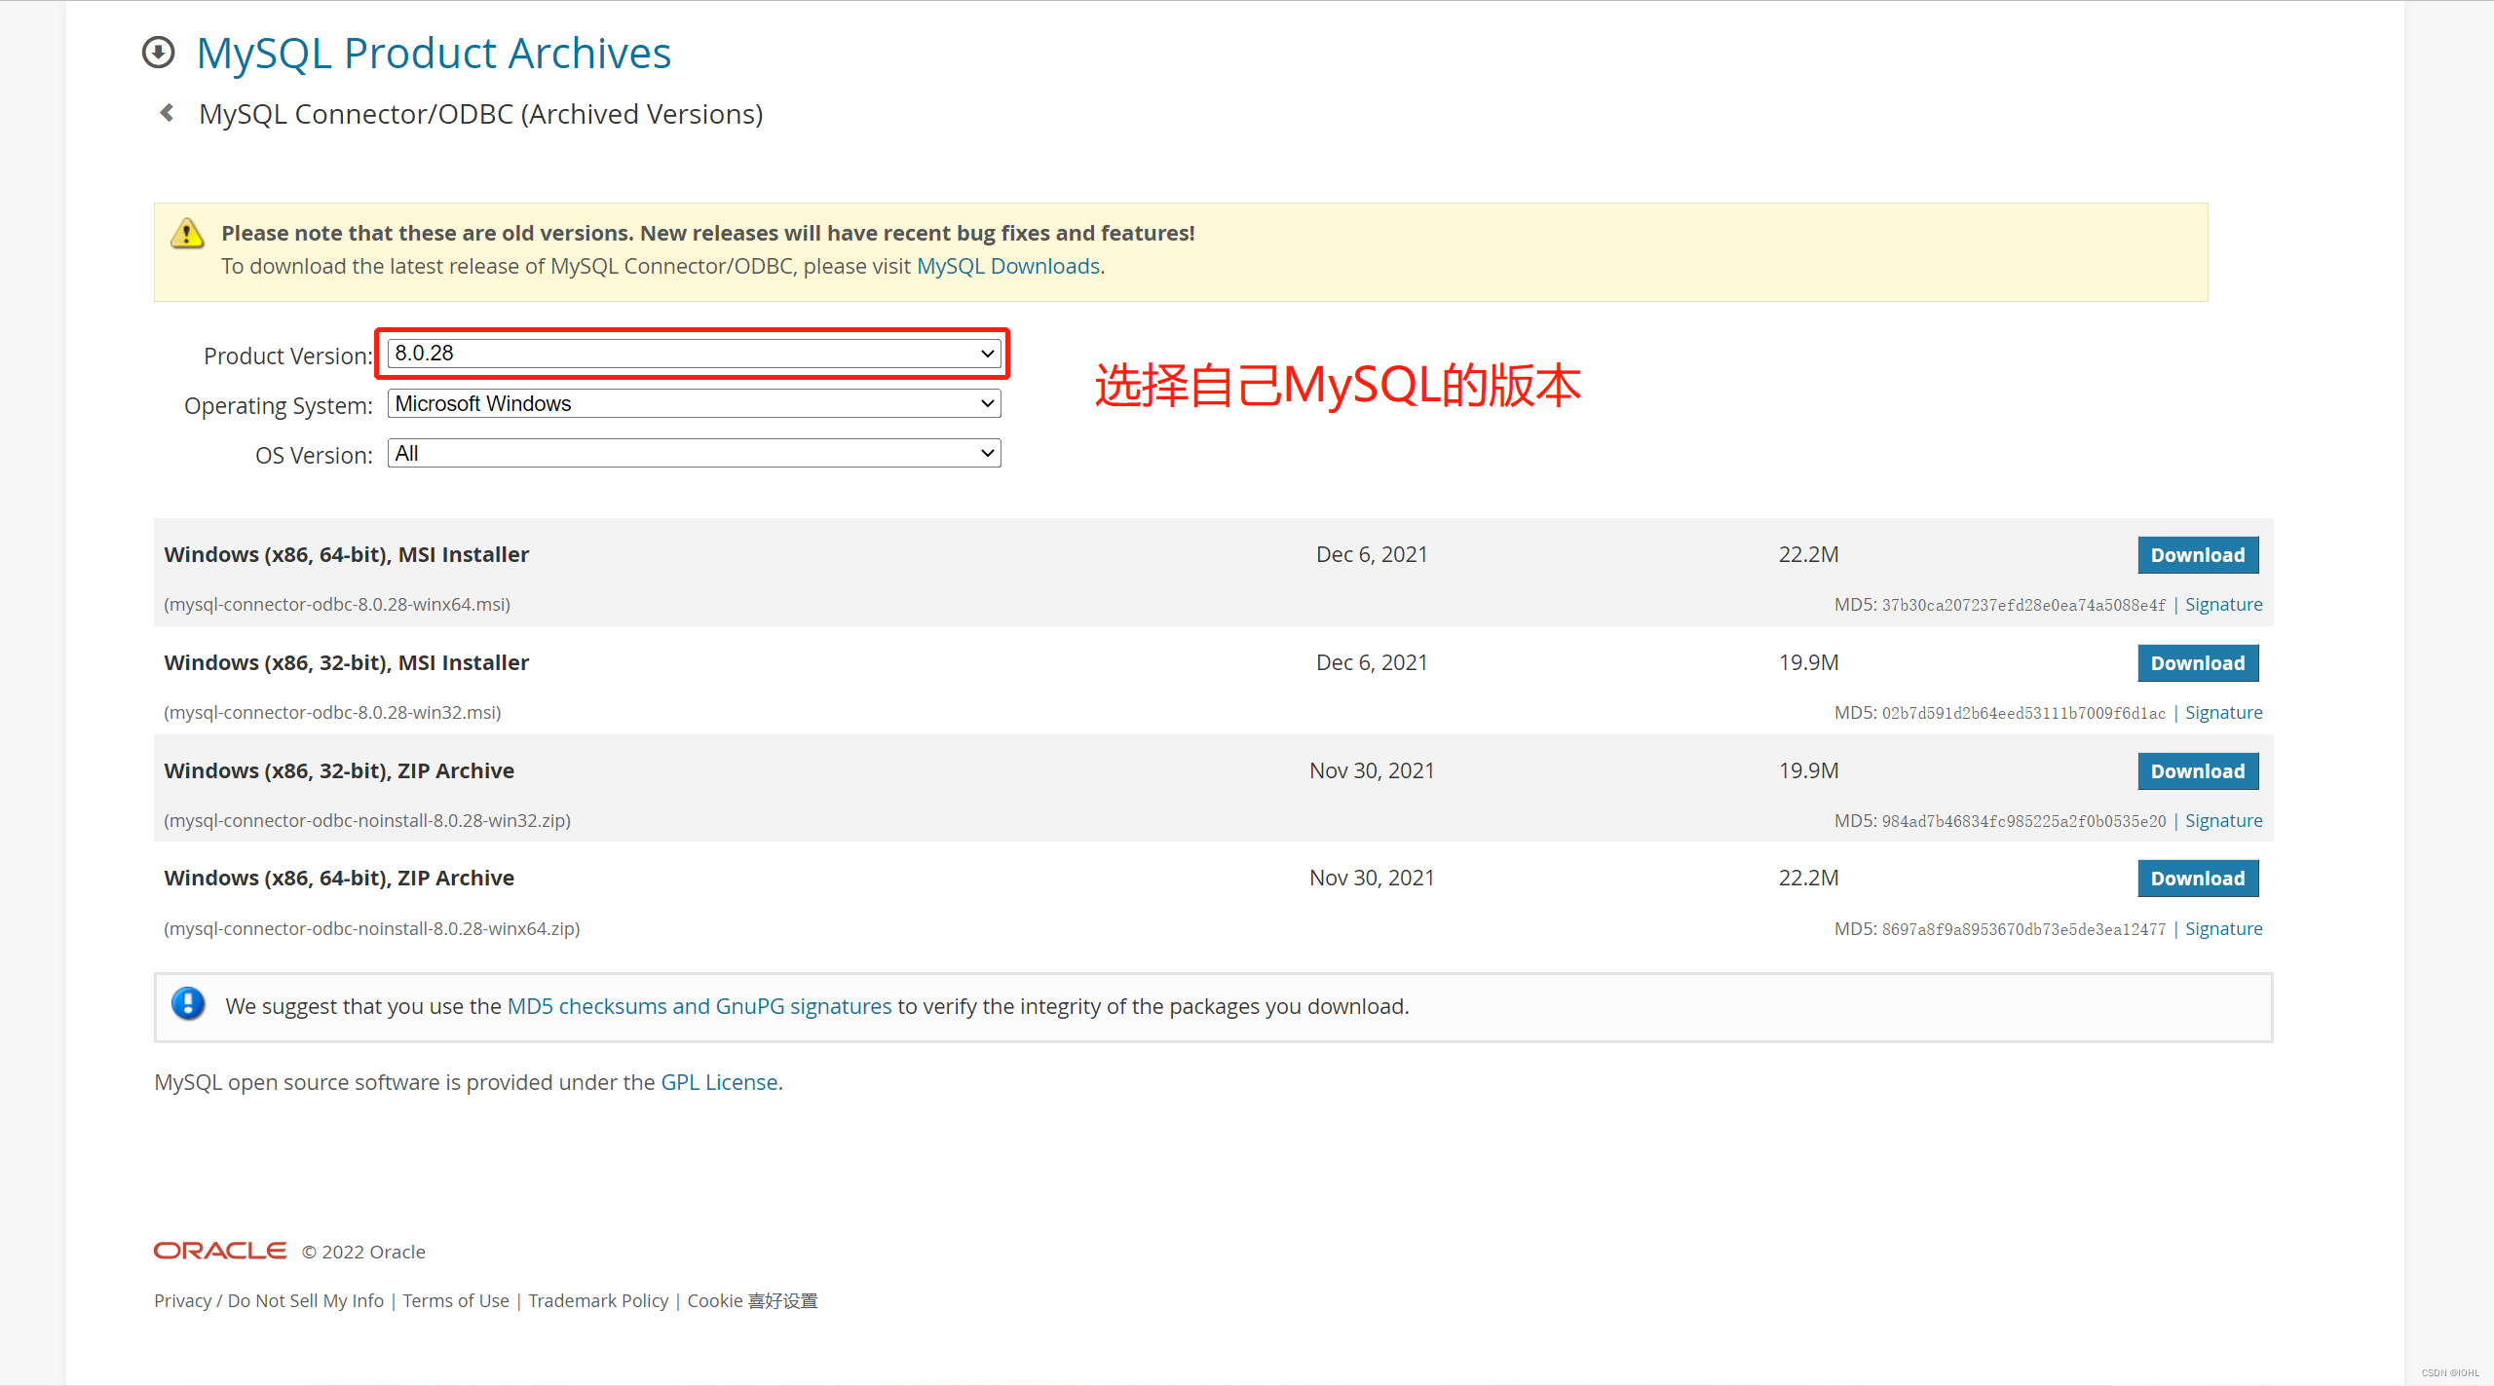Open Signature for noinstall win32.zip file

point(2223,820)
